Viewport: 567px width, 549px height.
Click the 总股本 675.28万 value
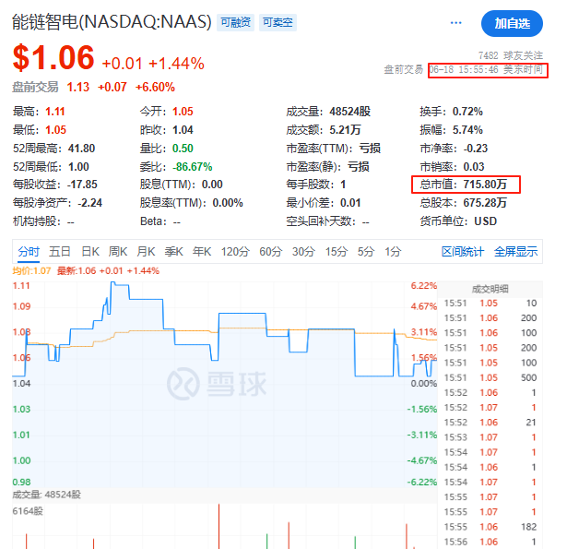click(485, 202)
